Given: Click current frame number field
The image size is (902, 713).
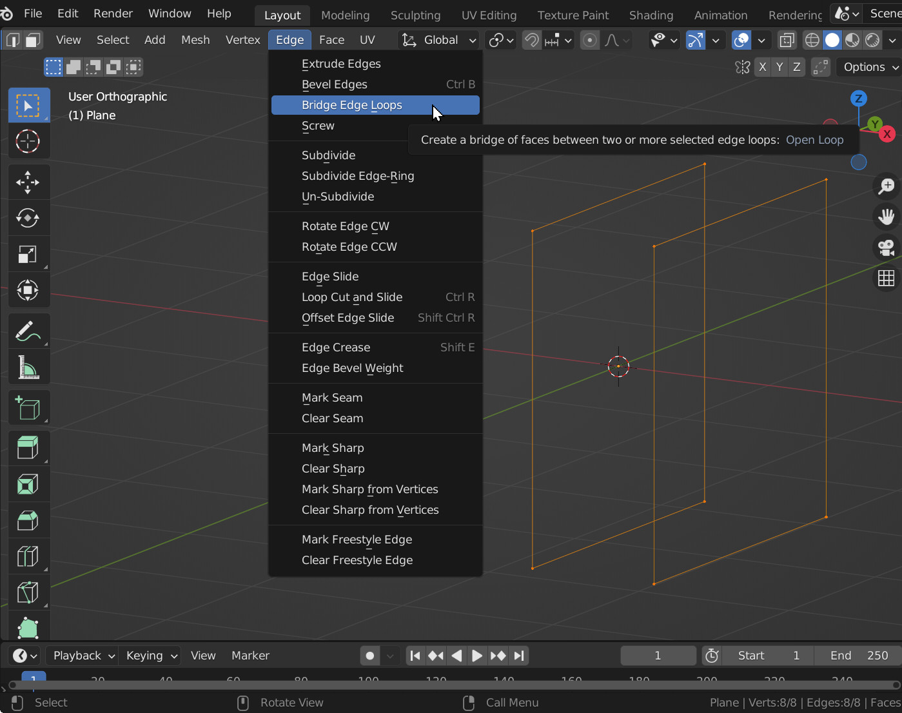Looking at the screenshot, I should click(x=658, y=656).
